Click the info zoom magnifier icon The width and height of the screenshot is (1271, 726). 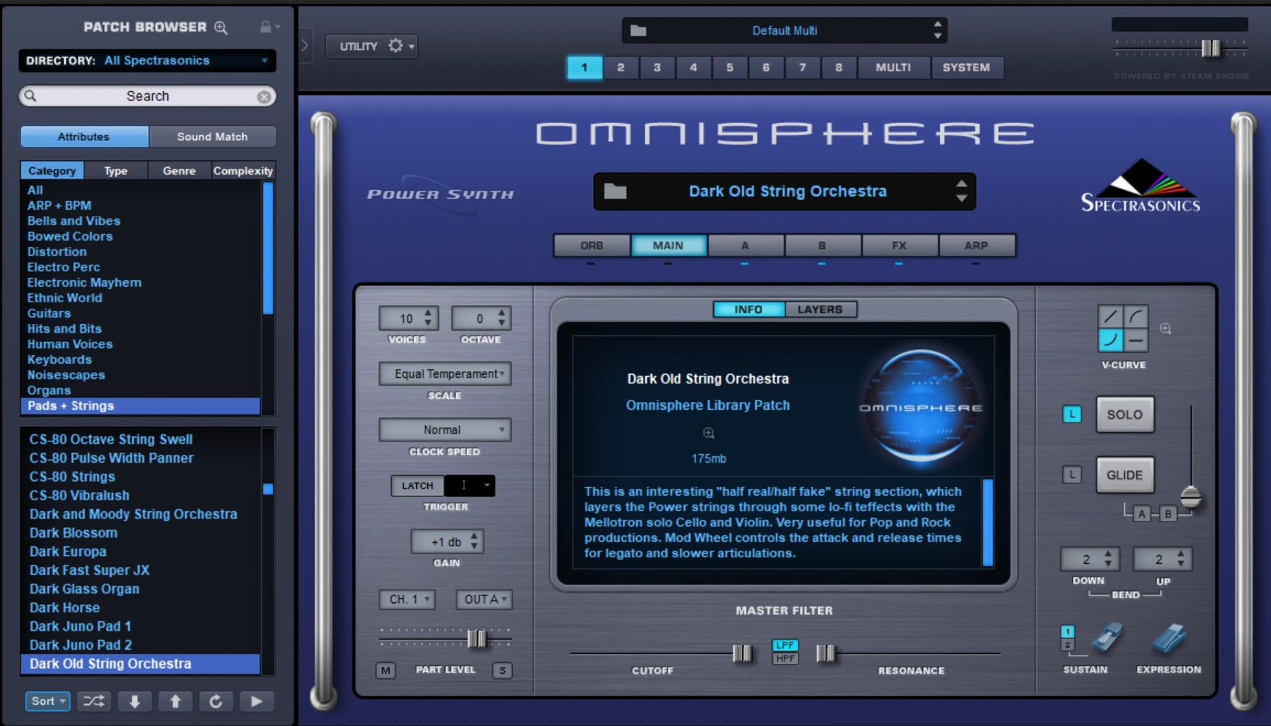(x=709, y=433)
